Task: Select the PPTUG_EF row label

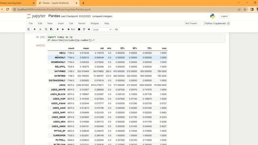Action: tap(60, 131)
